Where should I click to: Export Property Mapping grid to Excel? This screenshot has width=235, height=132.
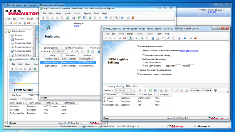[151, 90]
